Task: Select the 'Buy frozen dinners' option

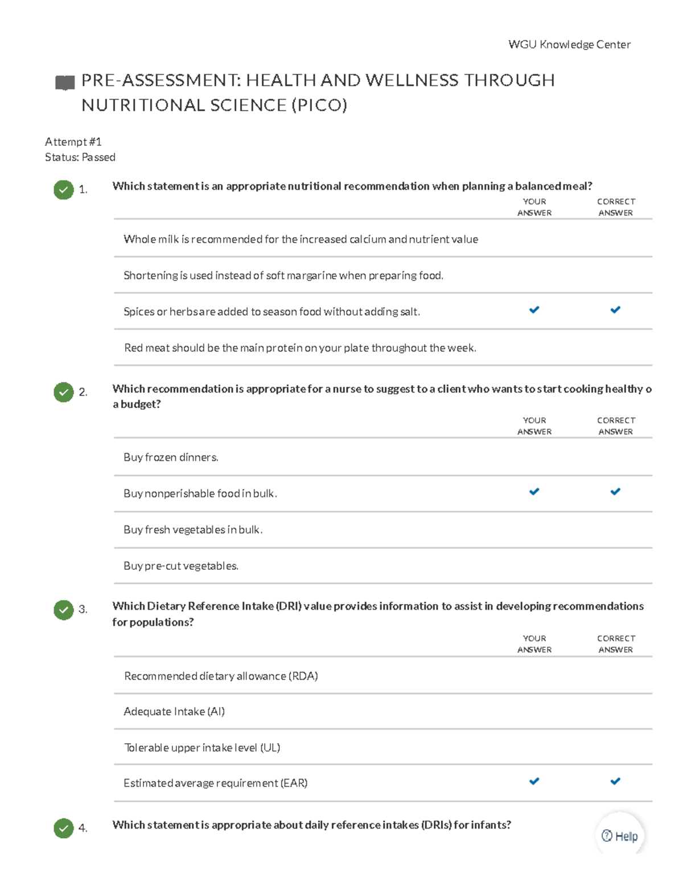Action: (x=171, y=458)
